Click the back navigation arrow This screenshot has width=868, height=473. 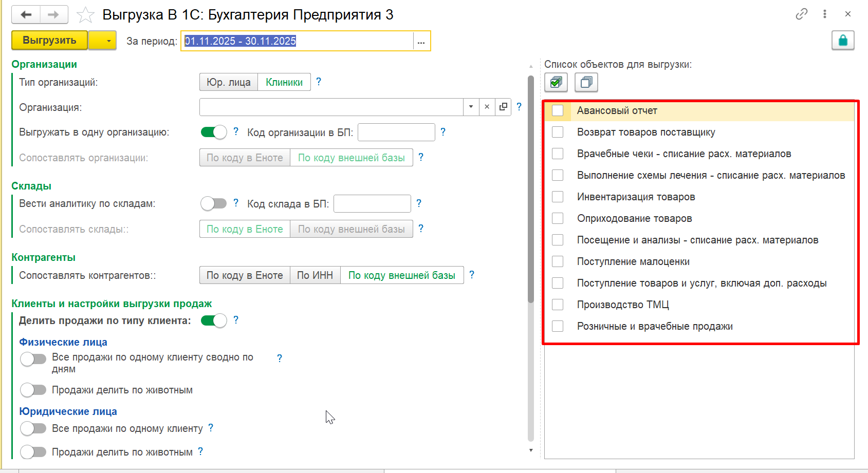[26, 15]
